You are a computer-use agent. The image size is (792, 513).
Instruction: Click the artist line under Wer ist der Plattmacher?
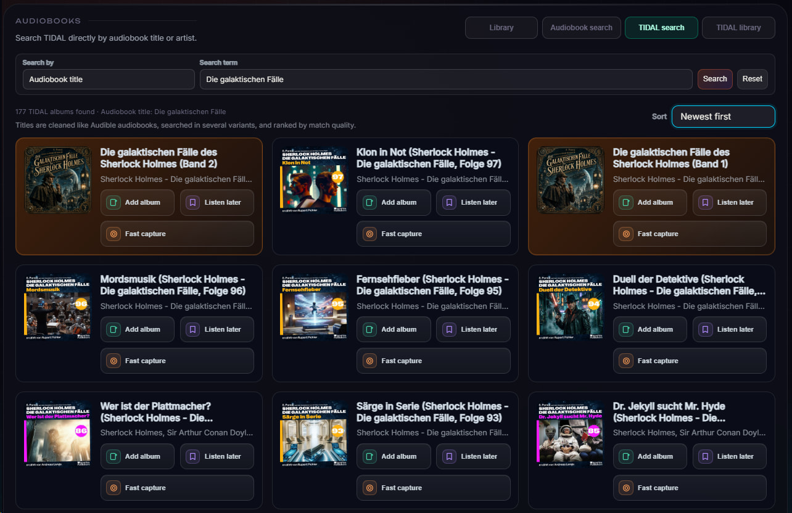pos(177,433)
